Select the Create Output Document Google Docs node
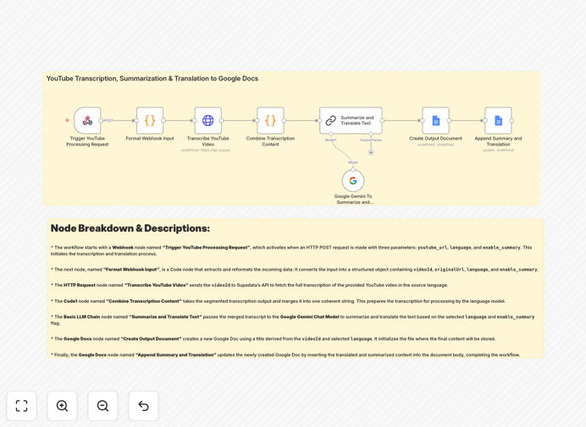This screenshot has width=586, height=427. (436, 121)
